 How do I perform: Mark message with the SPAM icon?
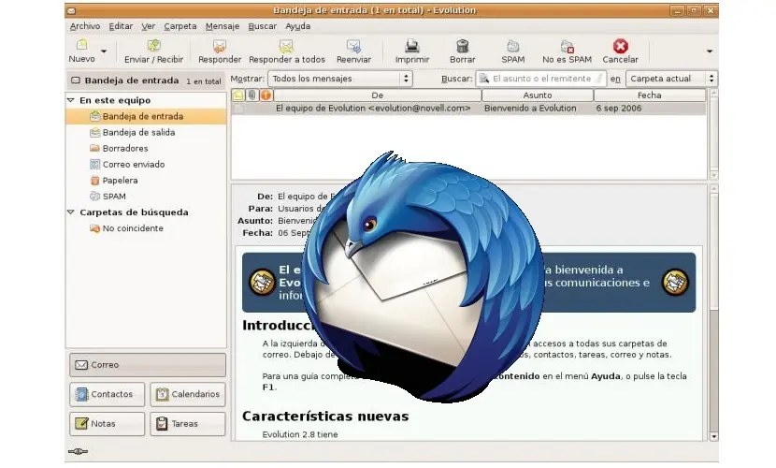[x=512, y=46]
